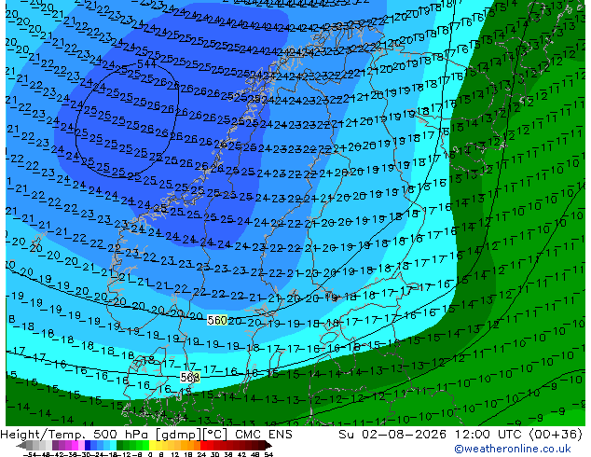Click the temperature color scale legend bar
The image size is (591, 457).
click(x=144, y=446)
